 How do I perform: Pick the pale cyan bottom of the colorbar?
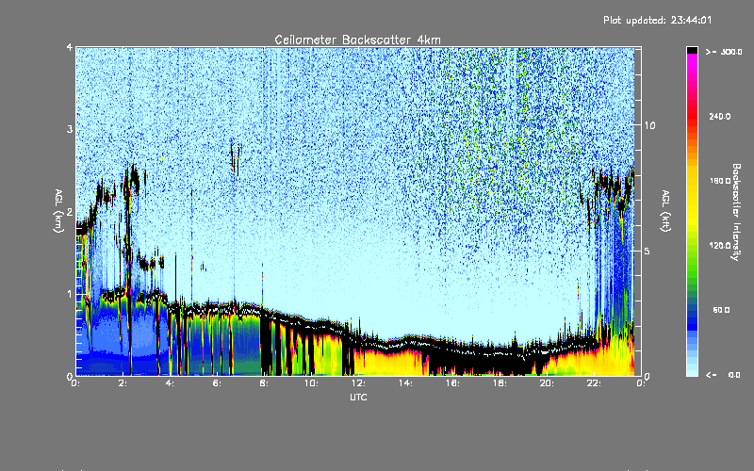[692, 371]
